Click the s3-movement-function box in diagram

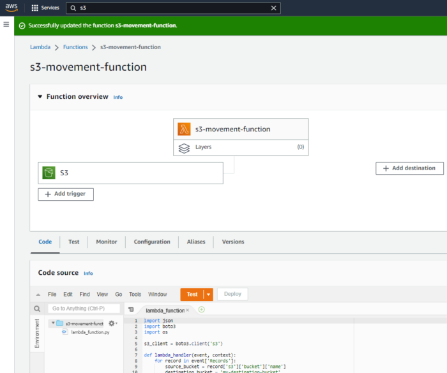pyautogui.click(x=241, y=129)
